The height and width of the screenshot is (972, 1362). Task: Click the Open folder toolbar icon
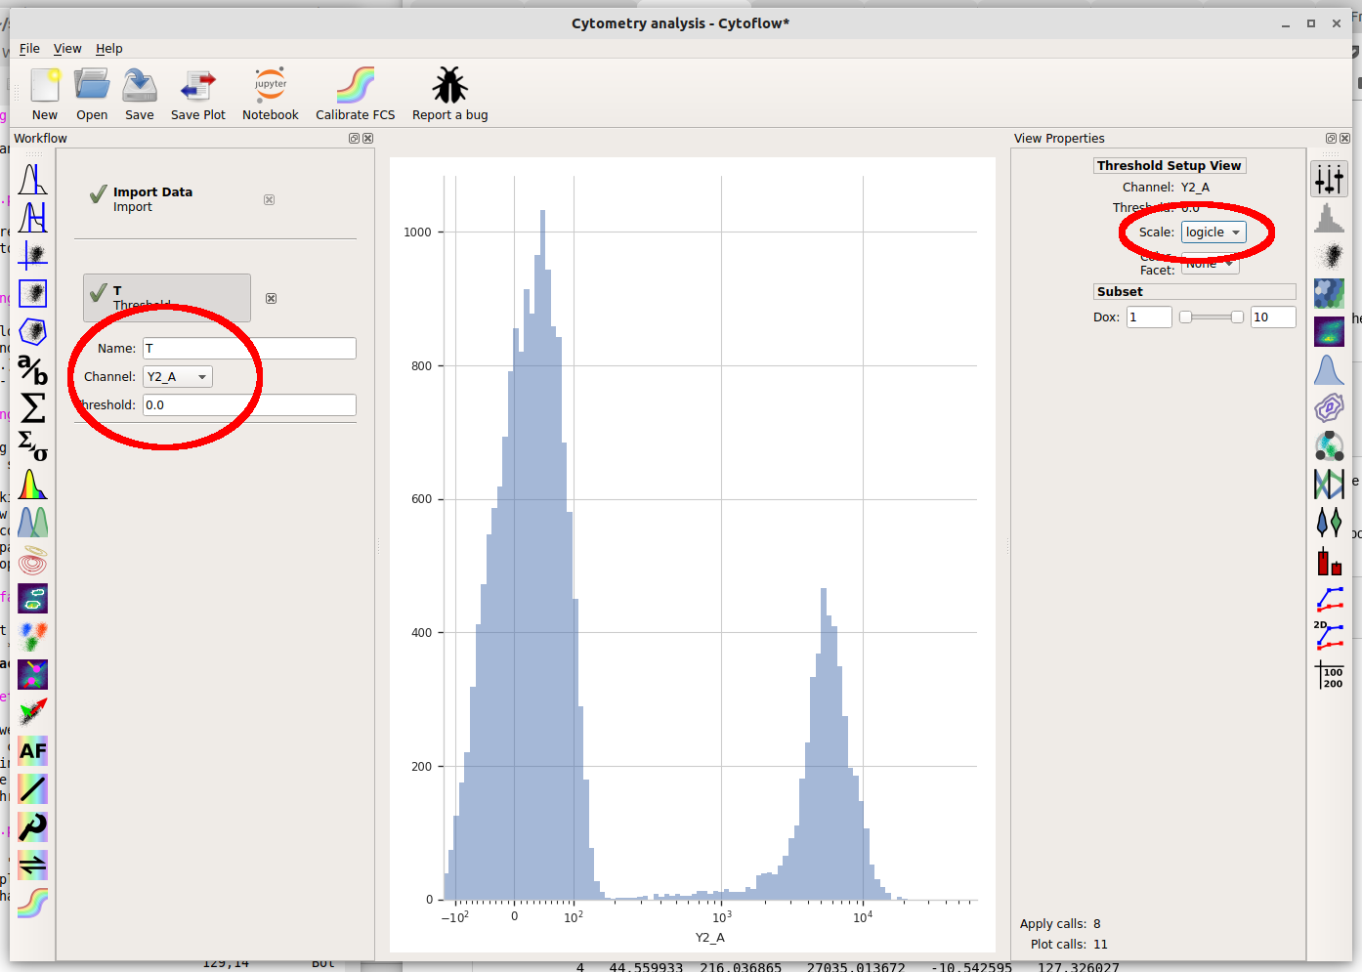92,86
